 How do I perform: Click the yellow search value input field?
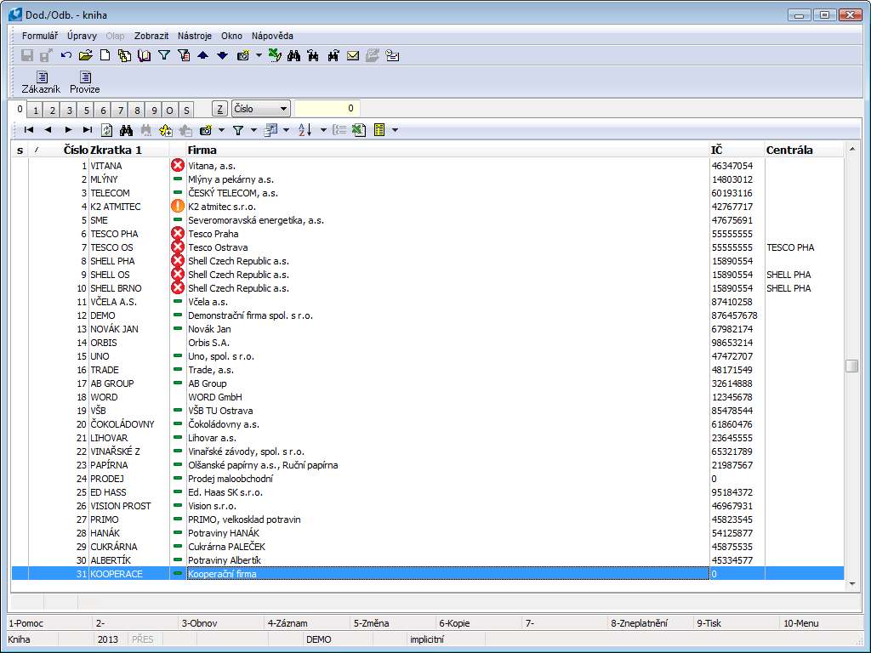(x=327, y=109)
